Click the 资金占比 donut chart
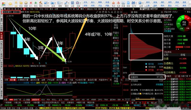Screen dimensions: 191x110 click(x=184, y=23)
